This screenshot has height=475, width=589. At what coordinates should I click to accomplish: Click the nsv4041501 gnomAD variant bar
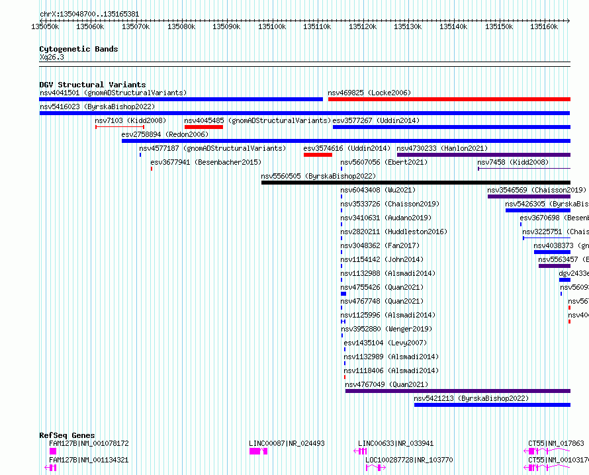(181, 99)
